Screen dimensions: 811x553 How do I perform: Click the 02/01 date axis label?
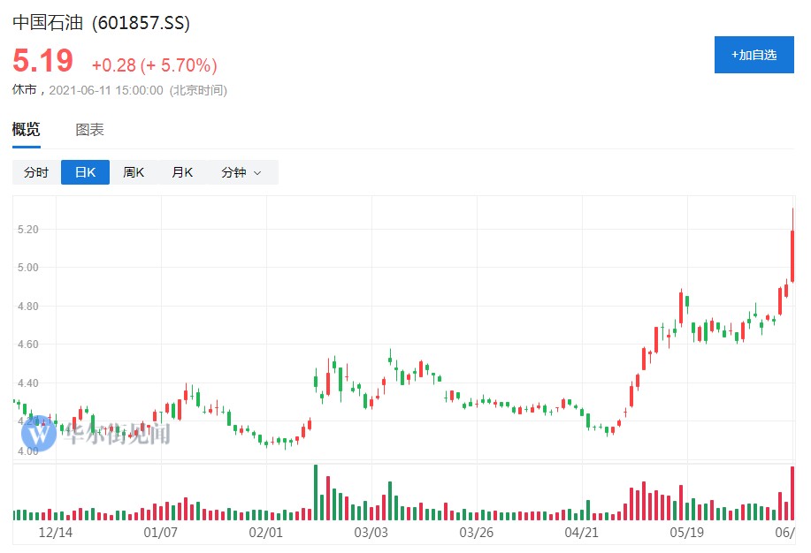265,533
